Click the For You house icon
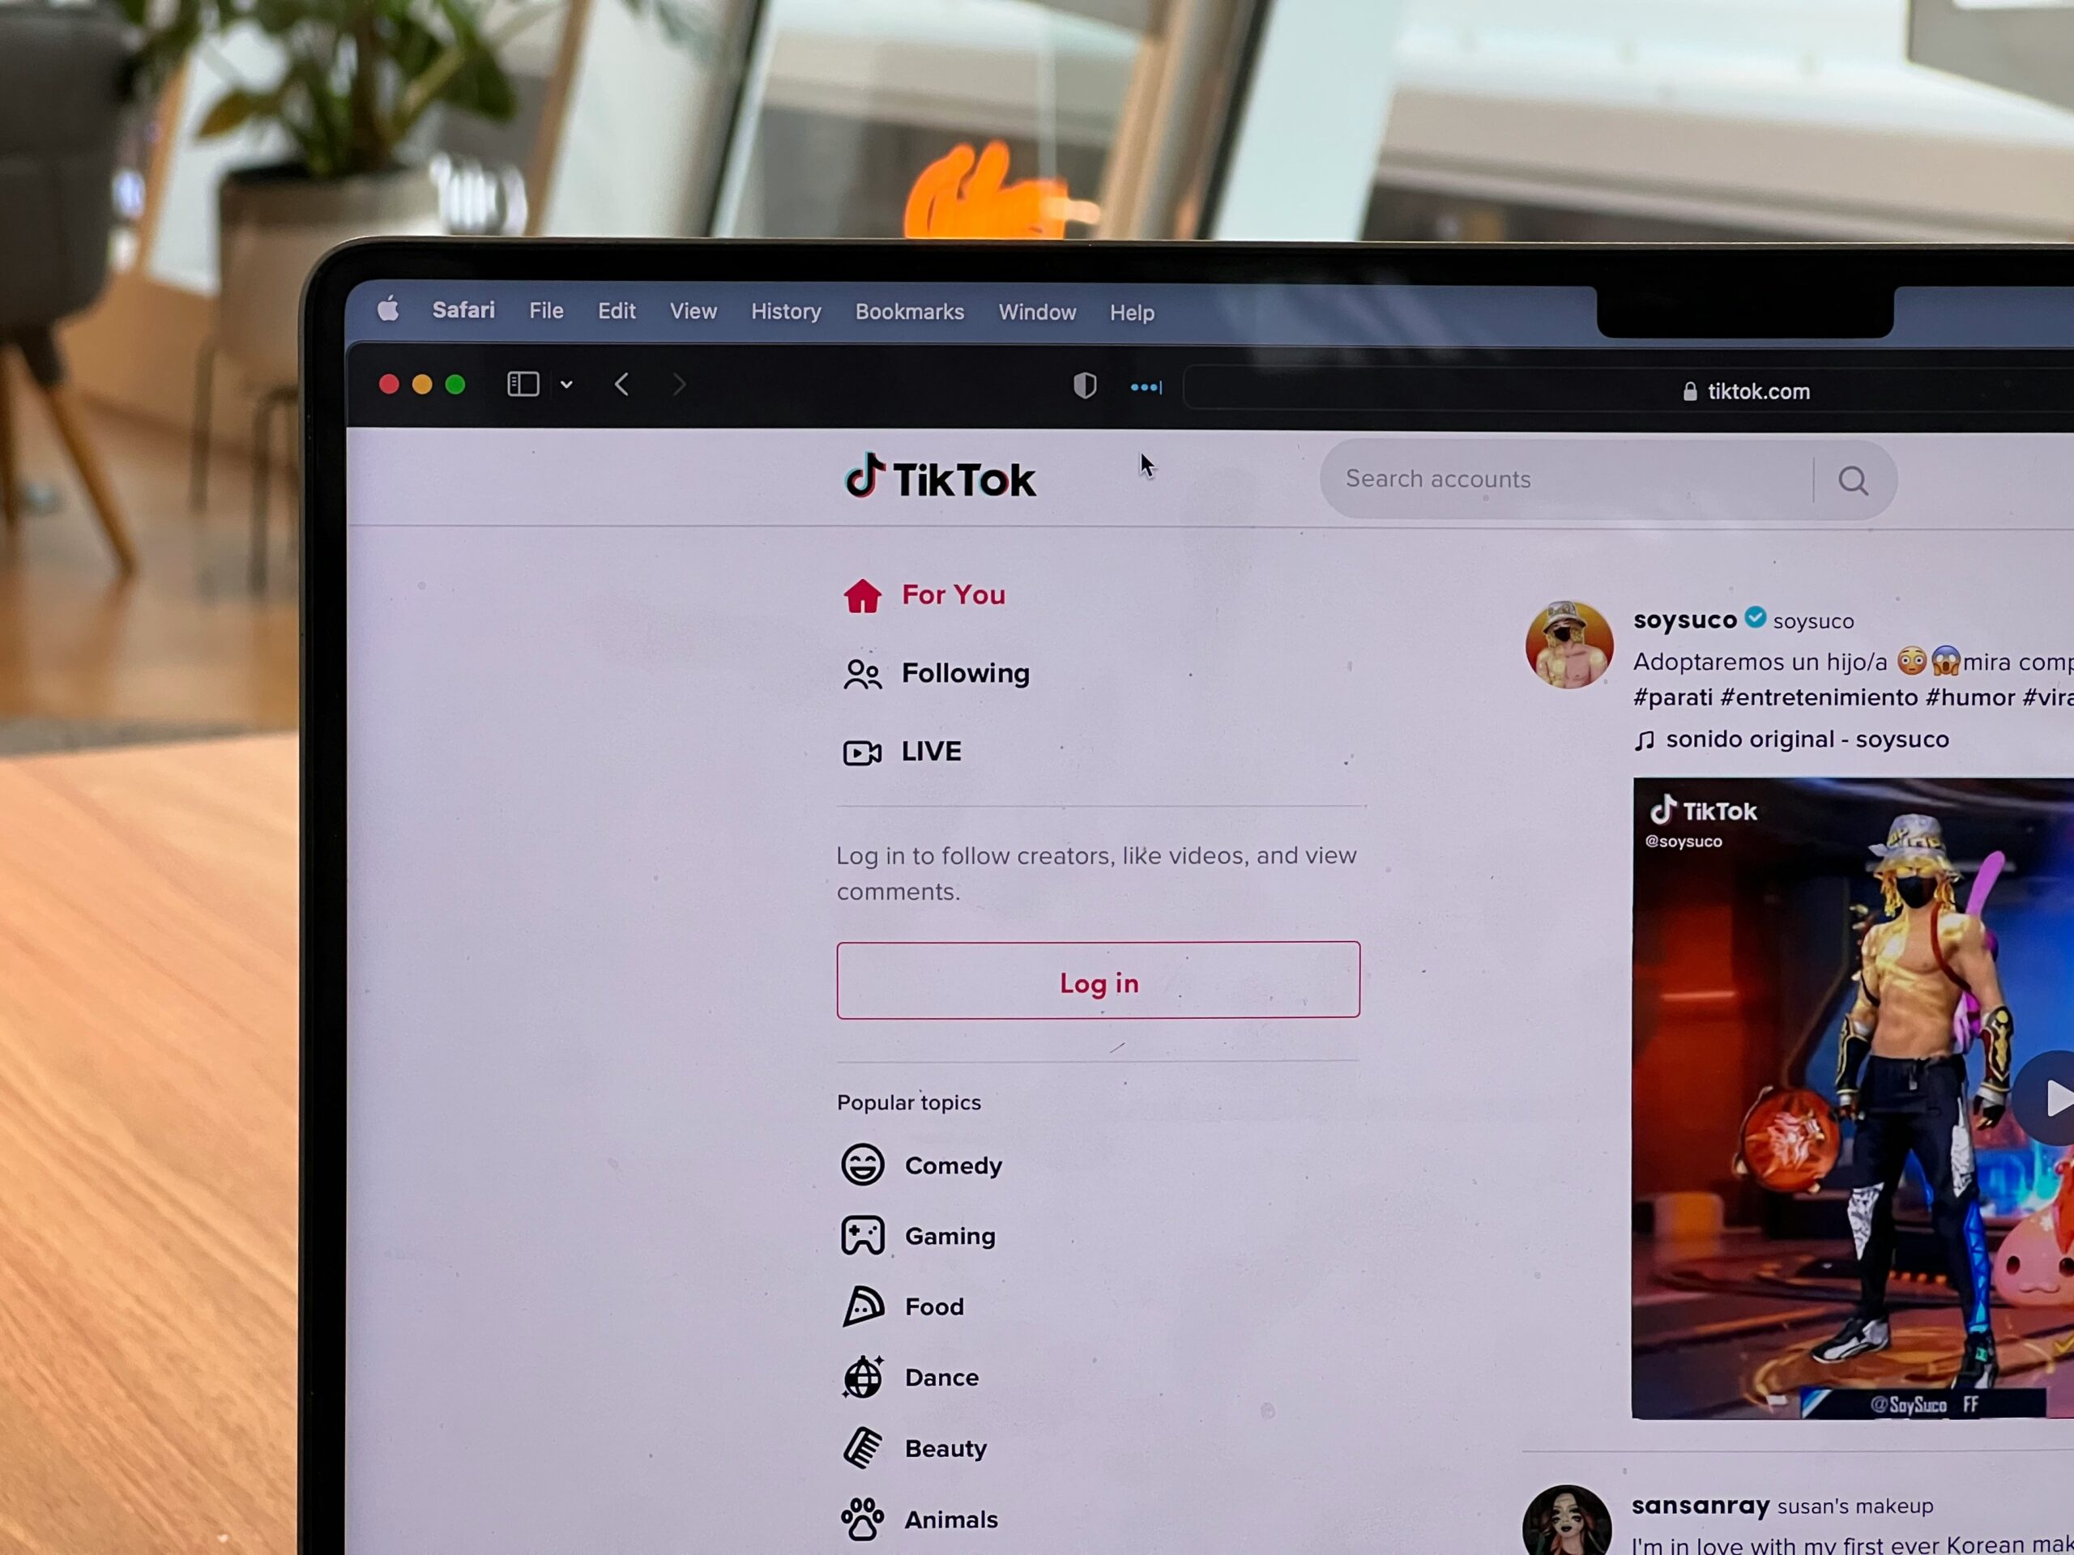Screen dimensions: 2074x1555 [860, 593]
